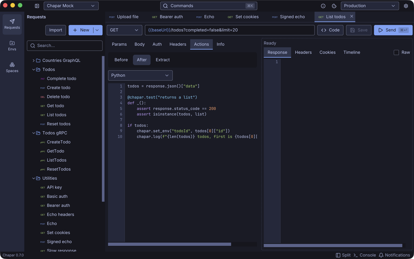Screen dimensions: 414x259
Task: Focus the request search field
Action: click(65, 46)
